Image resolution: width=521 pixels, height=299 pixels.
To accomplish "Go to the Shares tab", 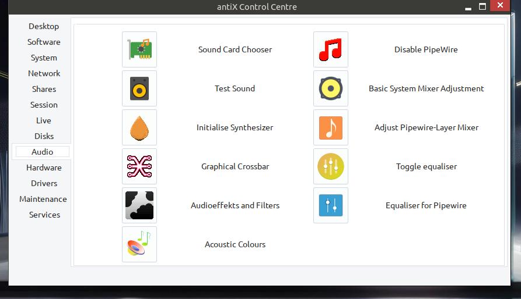I will (44, 89).
